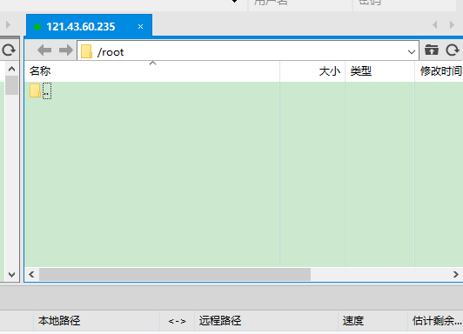
Task: Click 远程路径 transfer column header
Action: pyautogui.click(x=266, y=320)
